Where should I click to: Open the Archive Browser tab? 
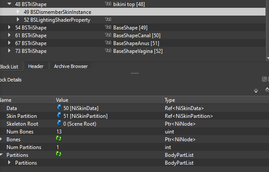(x=71, y=66)
